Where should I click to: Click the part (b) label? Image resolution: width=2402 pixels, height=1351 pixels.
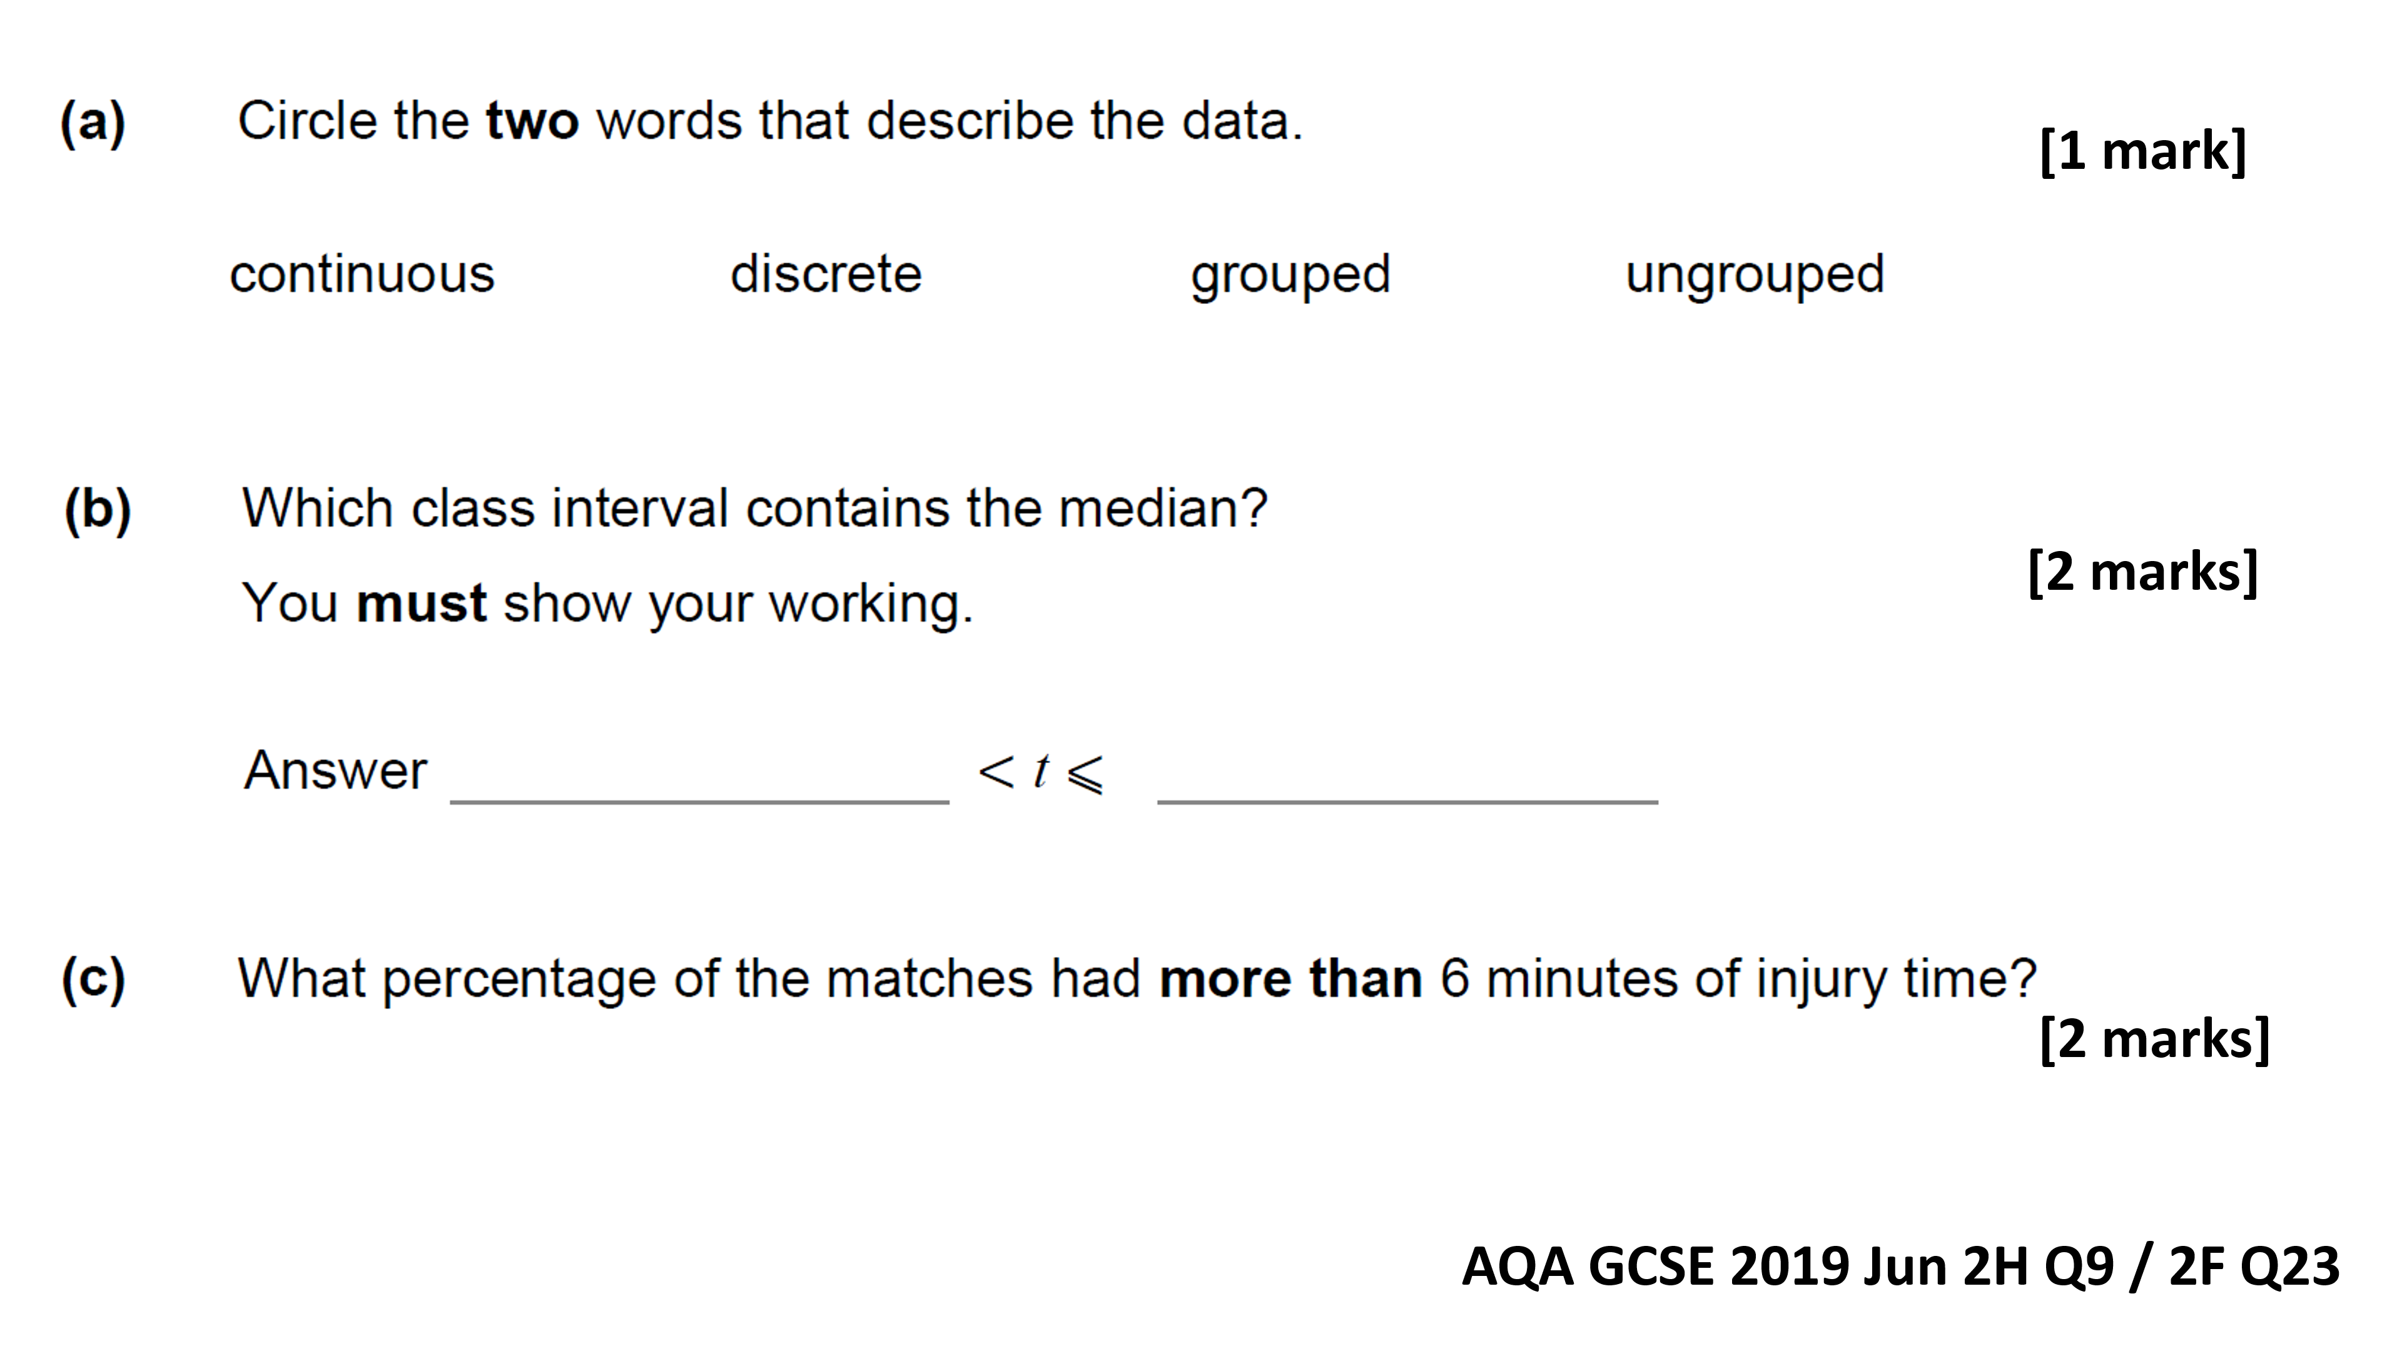97,510
